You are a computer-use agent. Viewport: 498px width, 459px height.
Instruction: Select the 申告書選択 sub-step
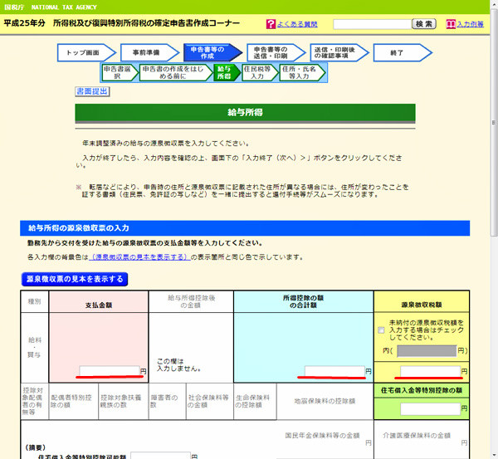coord(120,73)
